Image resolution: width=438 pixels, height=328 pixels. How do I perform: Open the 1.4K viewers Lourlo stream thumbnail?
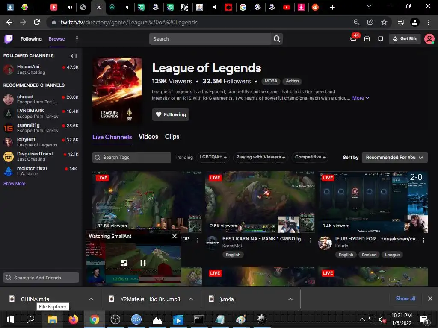(x=373, y=202)
